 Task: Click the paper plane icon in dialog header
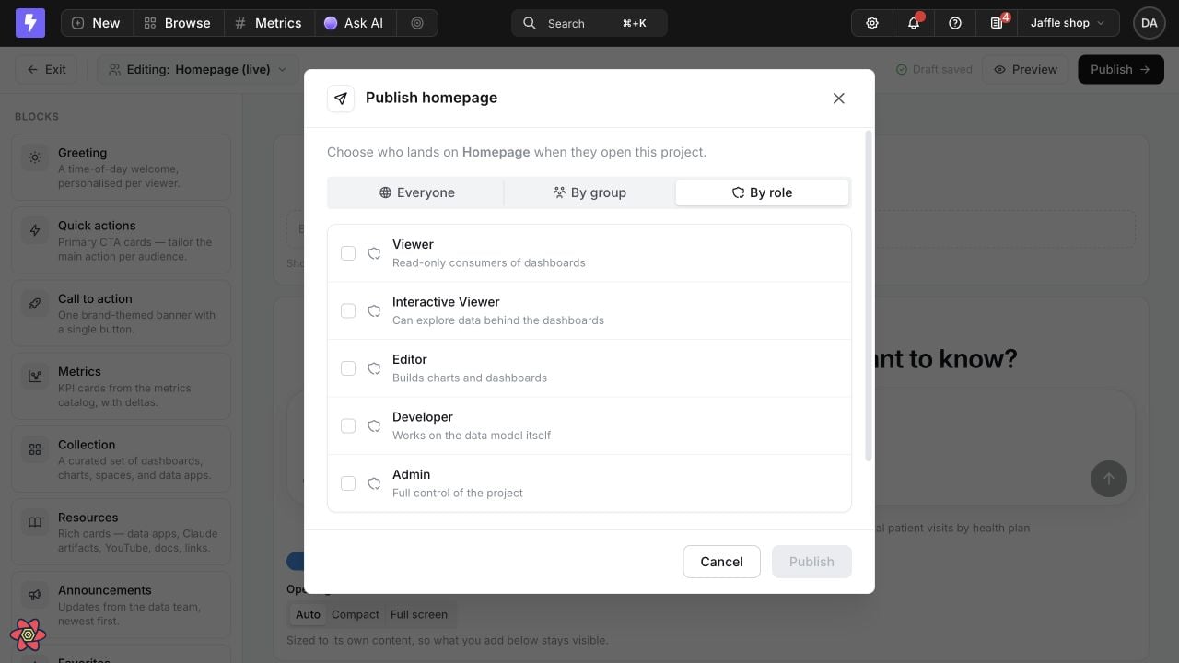point(341,99)
